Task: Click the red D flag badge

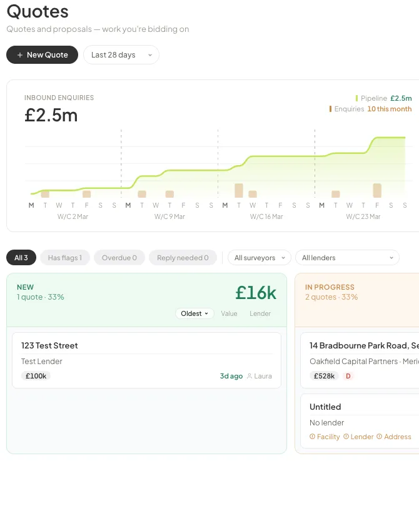Action: [348, 376]
